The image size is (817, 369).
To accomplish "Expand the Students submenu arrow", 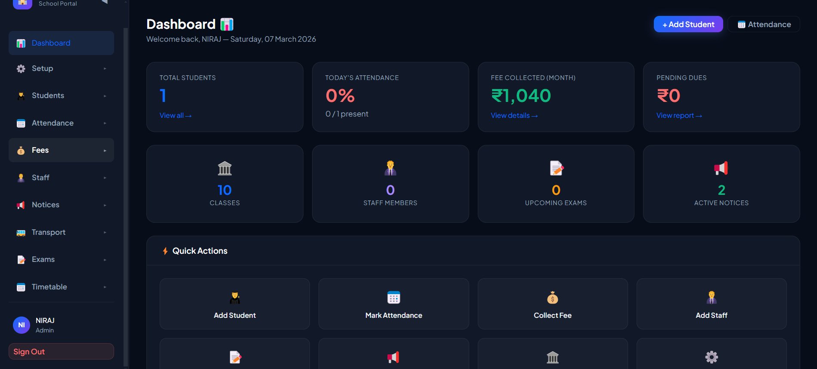I will pos(105,96).
